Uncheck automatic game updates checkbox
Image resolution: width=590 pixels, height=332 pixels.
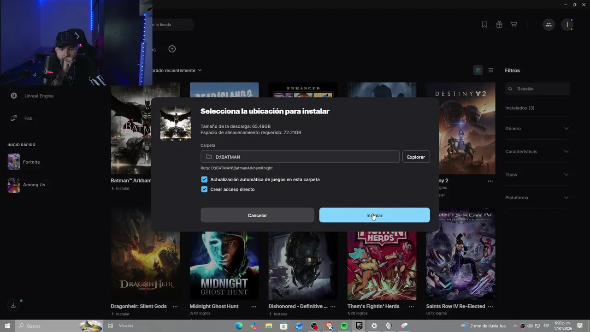point(204,179)
